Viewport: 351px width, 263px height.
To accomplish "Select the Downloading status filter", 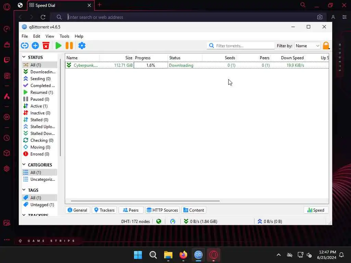I will [40, 72].
